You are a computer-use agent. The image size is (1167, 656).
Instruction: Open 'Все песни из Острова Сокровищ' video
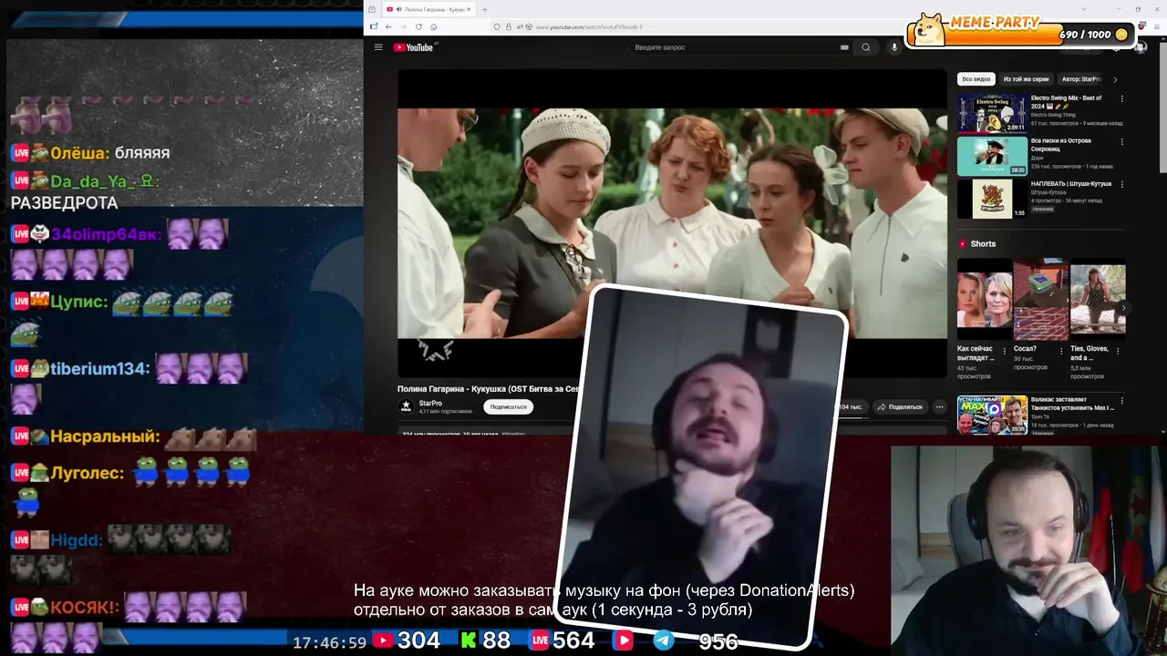tap(992, 156)
